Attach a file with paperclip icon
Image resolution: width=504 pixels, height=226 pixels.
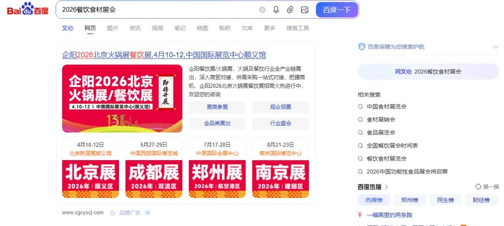[x=290, y=10]
